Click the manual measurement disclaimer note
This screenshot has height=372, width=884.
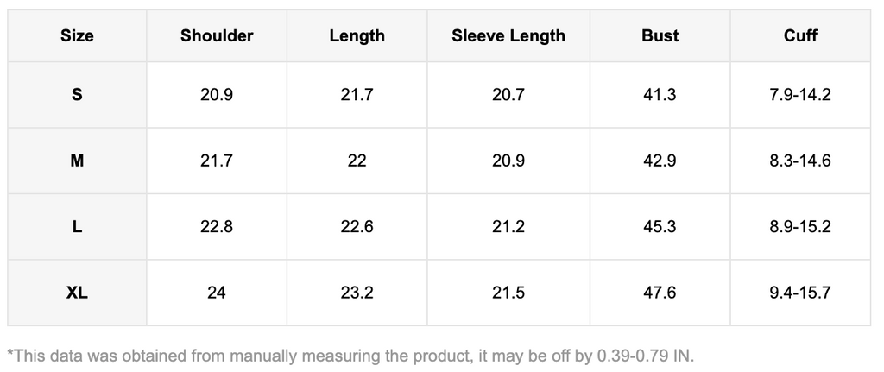(x=350, y=355)
